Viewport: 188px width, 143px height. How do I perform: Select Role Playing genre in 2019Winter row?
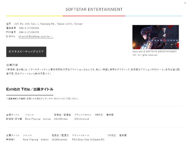pos(33,119)
